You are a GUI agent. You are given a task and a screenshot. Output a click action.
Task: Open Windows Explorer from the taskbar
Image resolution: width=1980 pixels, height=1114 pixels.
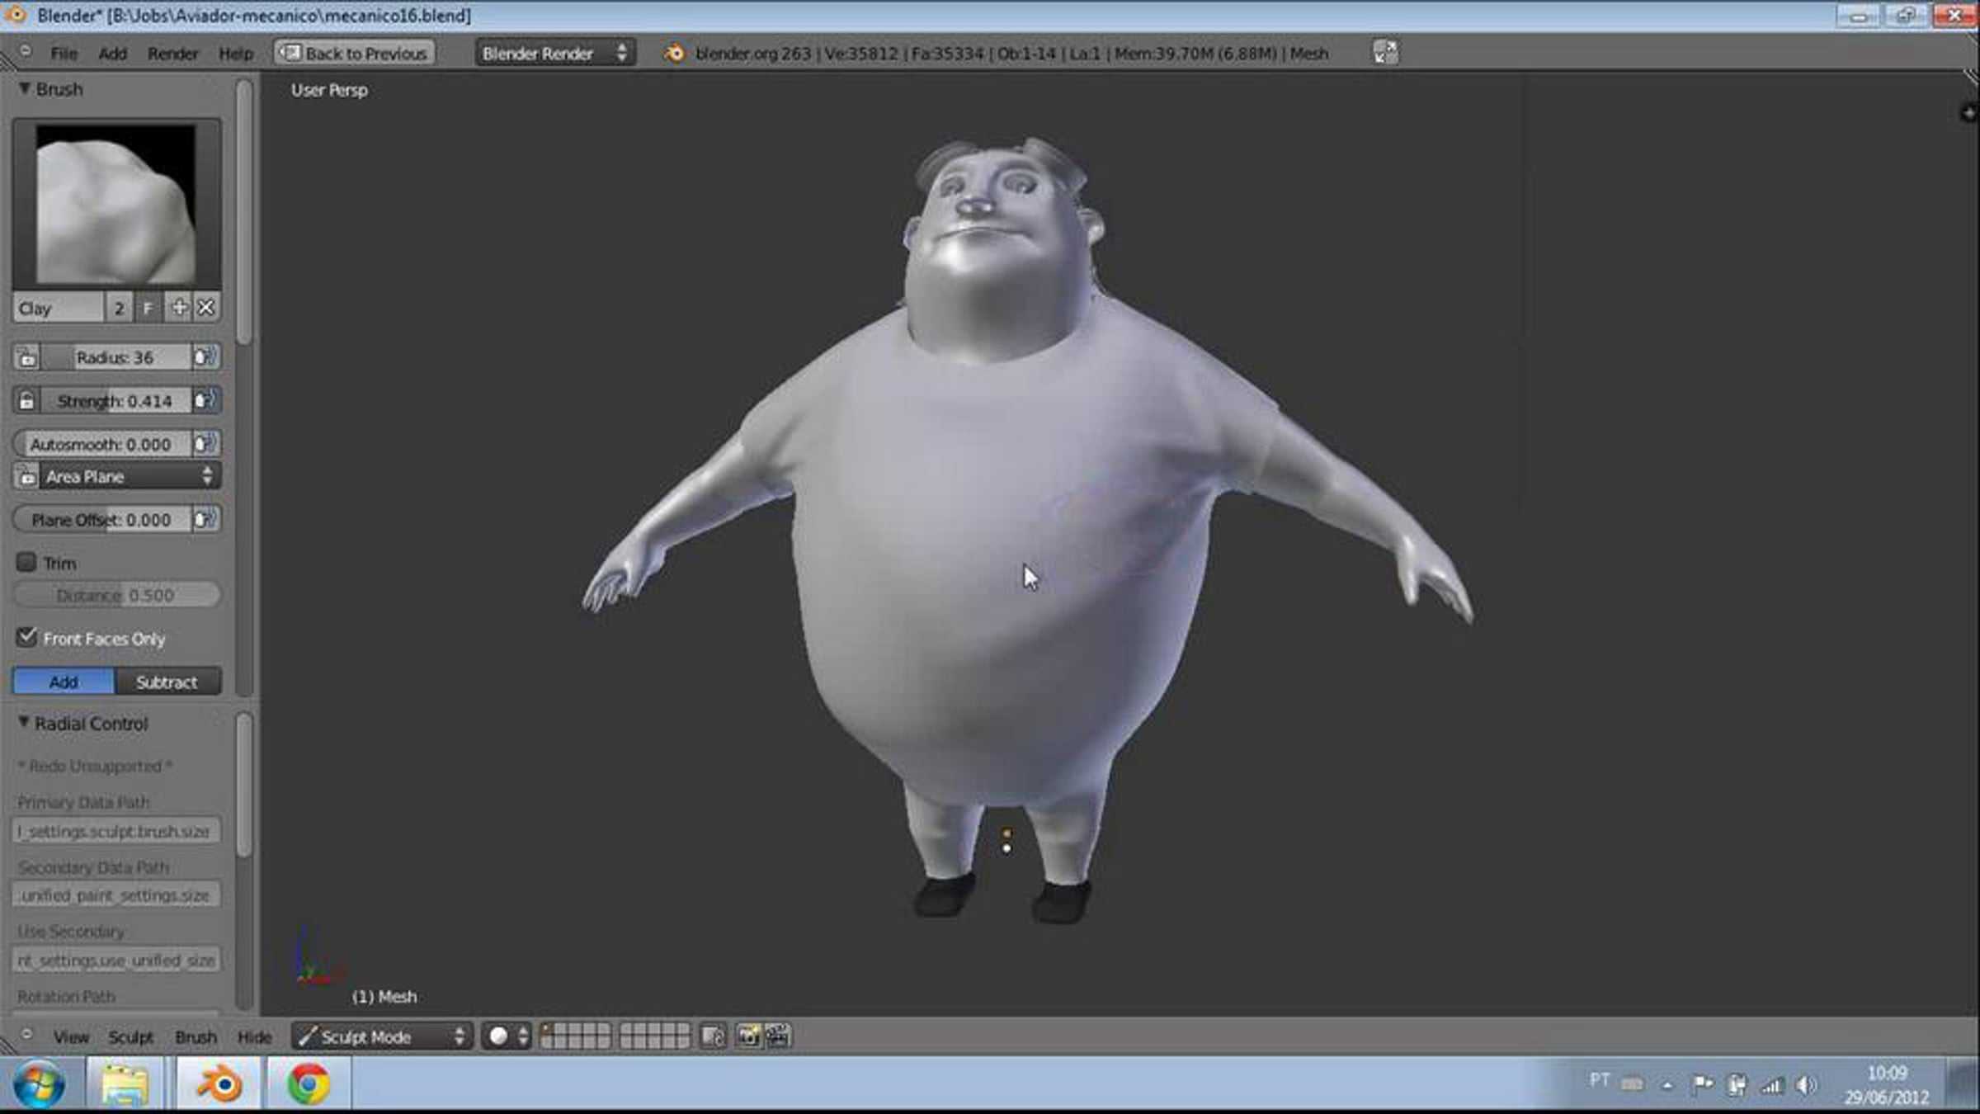(125, 1084)
